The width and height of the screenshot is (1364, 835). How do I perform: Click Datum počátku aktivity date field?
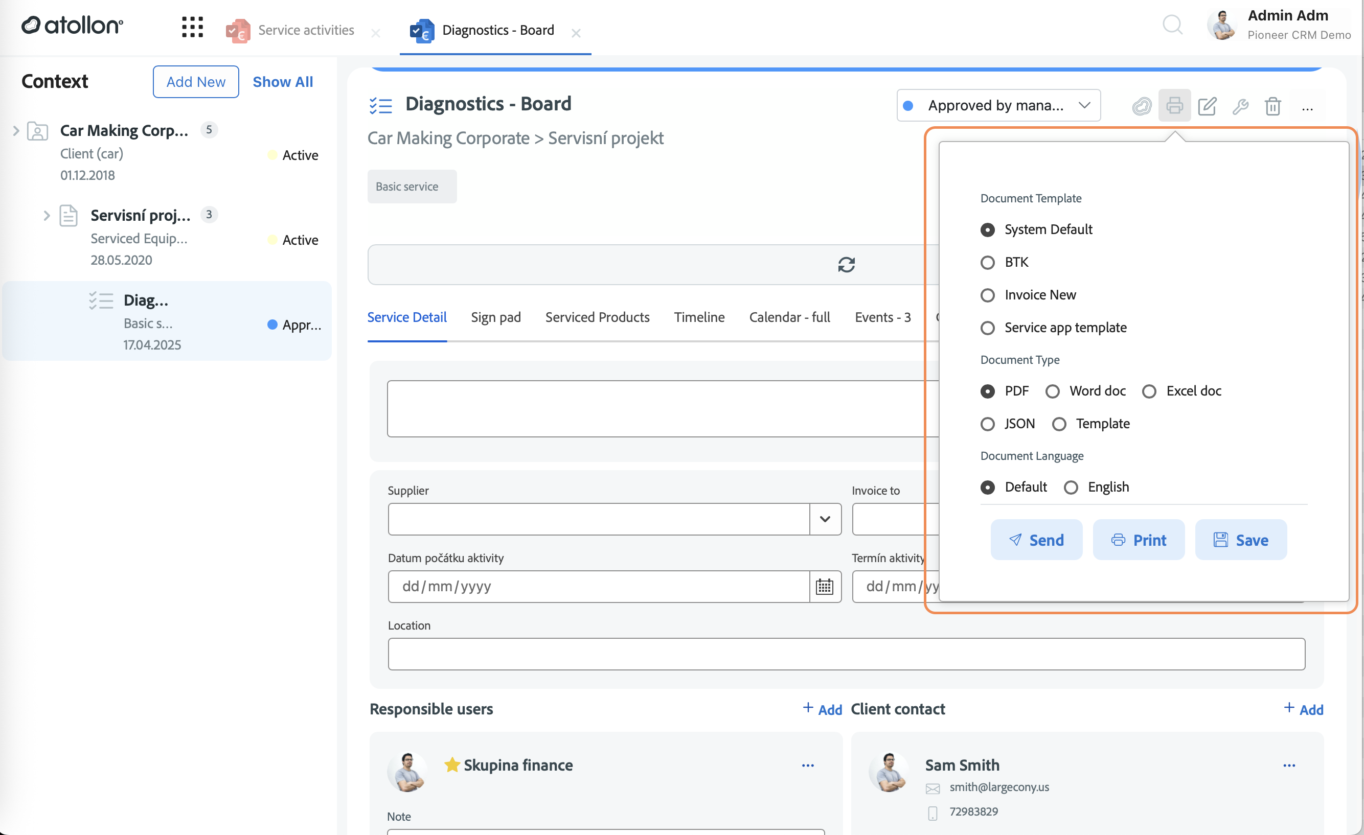598,587
